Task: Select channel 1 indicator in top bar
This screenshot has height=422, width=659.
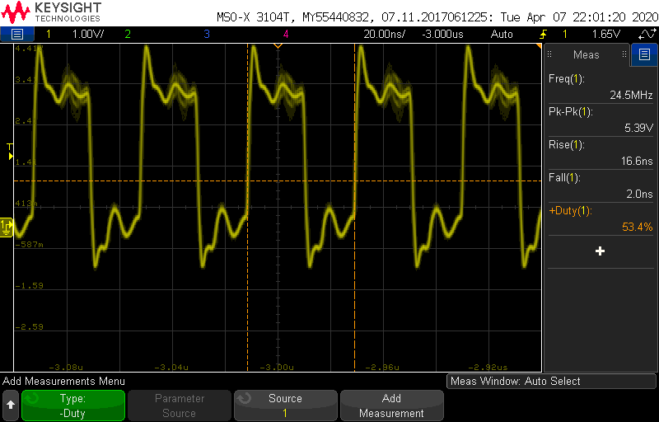Action: point(49,34)
